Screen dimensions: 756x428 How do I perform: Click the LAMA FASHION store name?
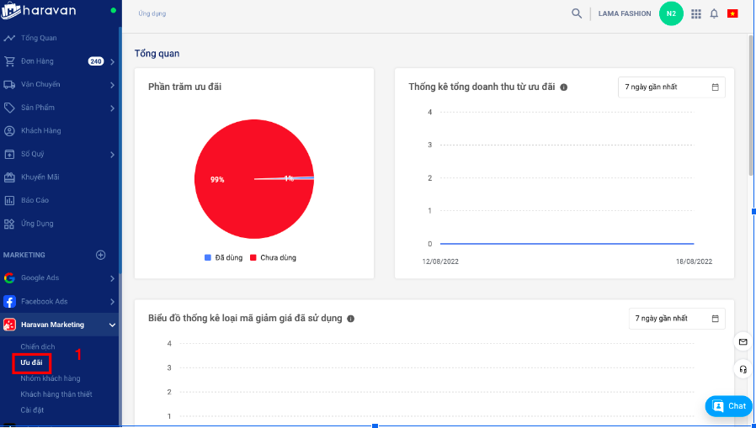(625, 13)
